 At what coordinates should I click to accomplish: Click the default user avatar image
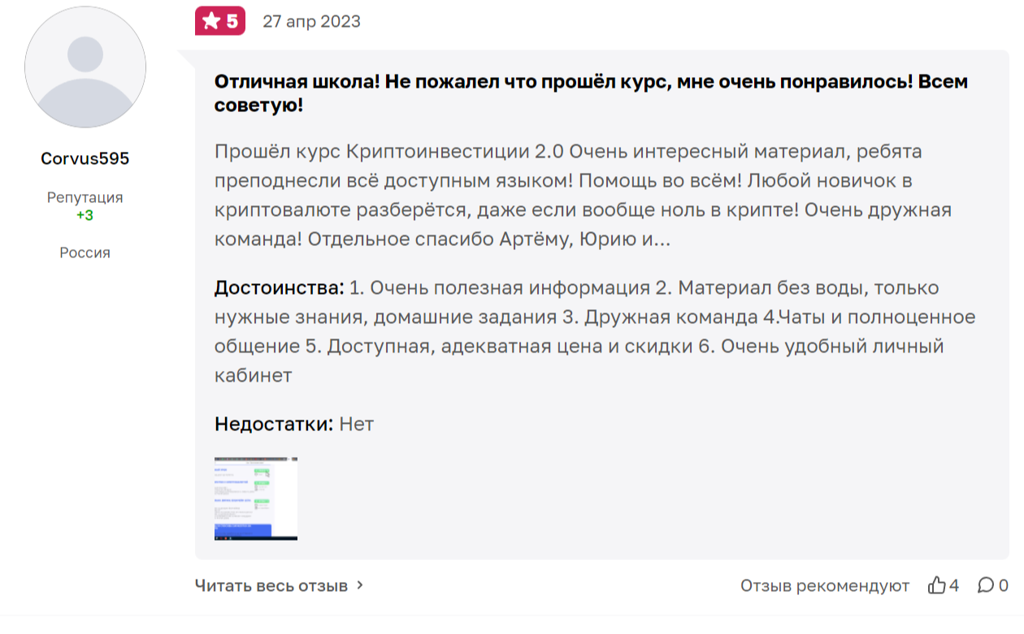[85, 67]
